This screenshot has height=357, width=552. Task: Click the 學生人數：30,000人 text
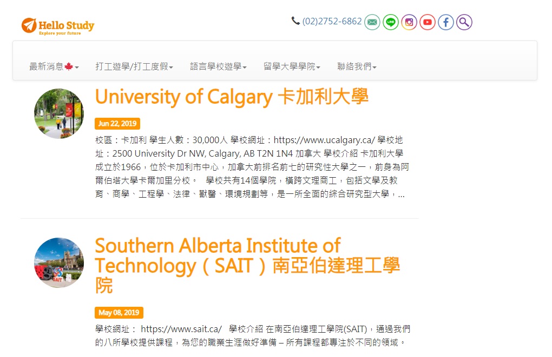pos(188,140)
